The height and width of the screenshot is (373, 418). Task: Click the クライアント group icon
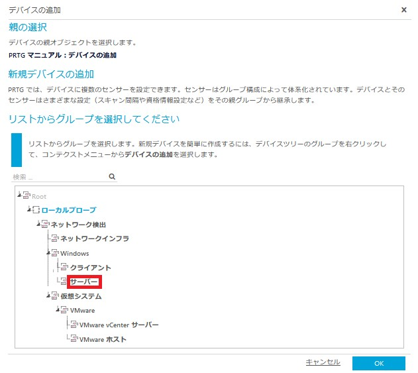tap(64, 267)
